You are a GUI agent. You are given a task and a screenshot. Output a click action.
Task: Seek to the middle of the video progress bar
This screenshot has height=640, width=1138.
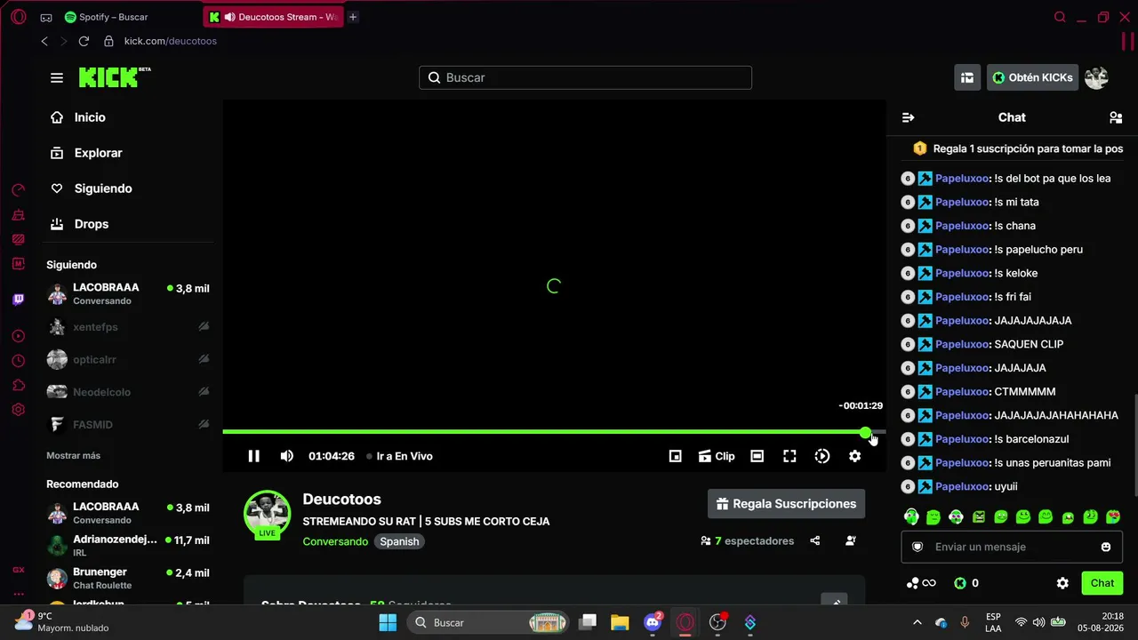(x=554, y=432)
